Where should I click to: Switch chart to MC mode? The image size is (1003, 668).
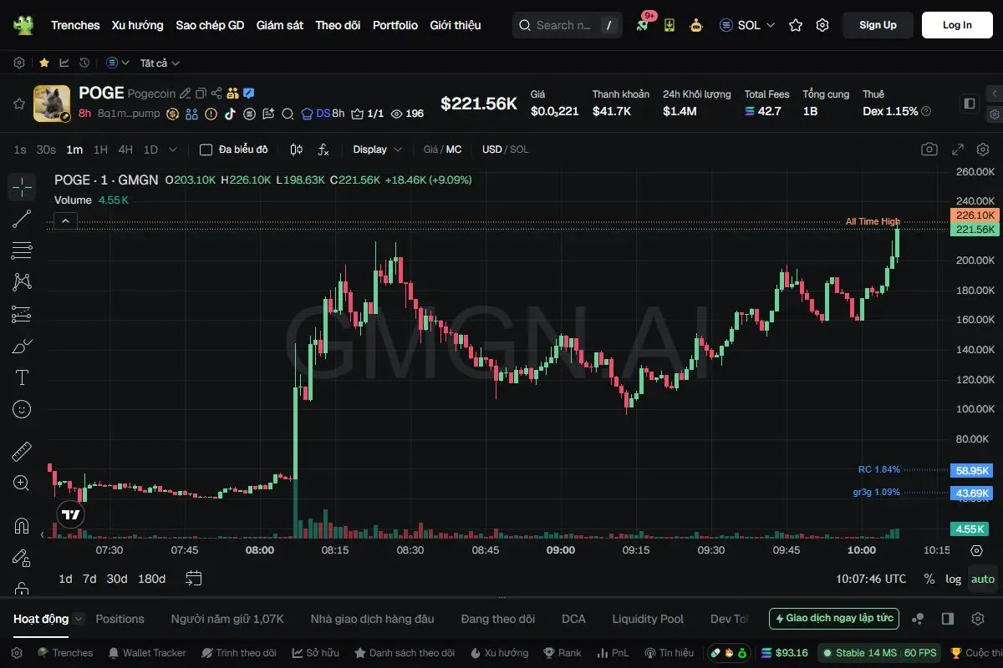tap(454, 149)
